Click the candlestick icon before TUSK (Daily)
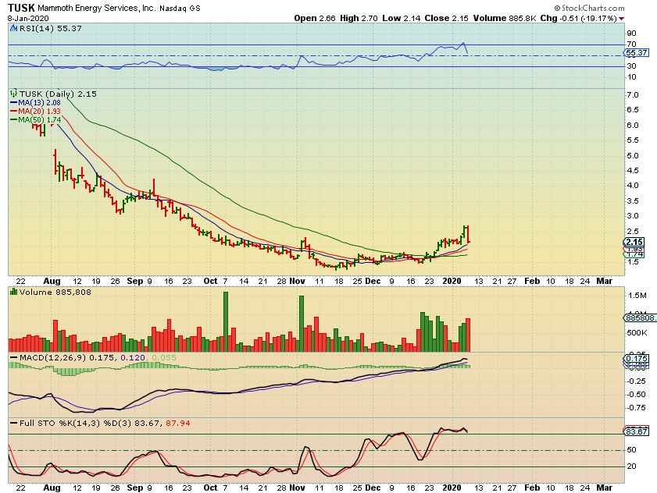 (14, 94)
